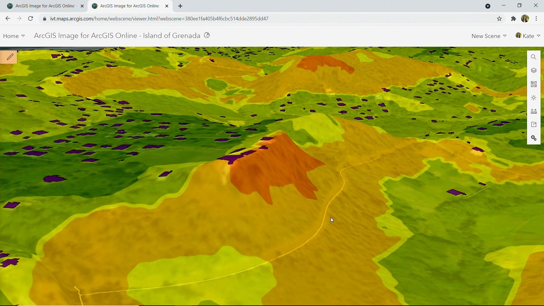Open Chrome three-dot menu
The width and height of the screenshot is (544, 306).
536,19
